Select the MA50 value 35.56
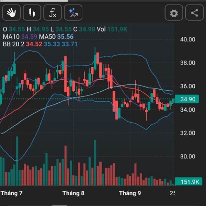The height and width of the screenshot is (206, 206). pos(65,37)
